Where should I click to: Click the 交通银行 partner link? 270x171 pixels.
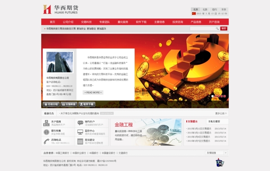click(123, 153)
